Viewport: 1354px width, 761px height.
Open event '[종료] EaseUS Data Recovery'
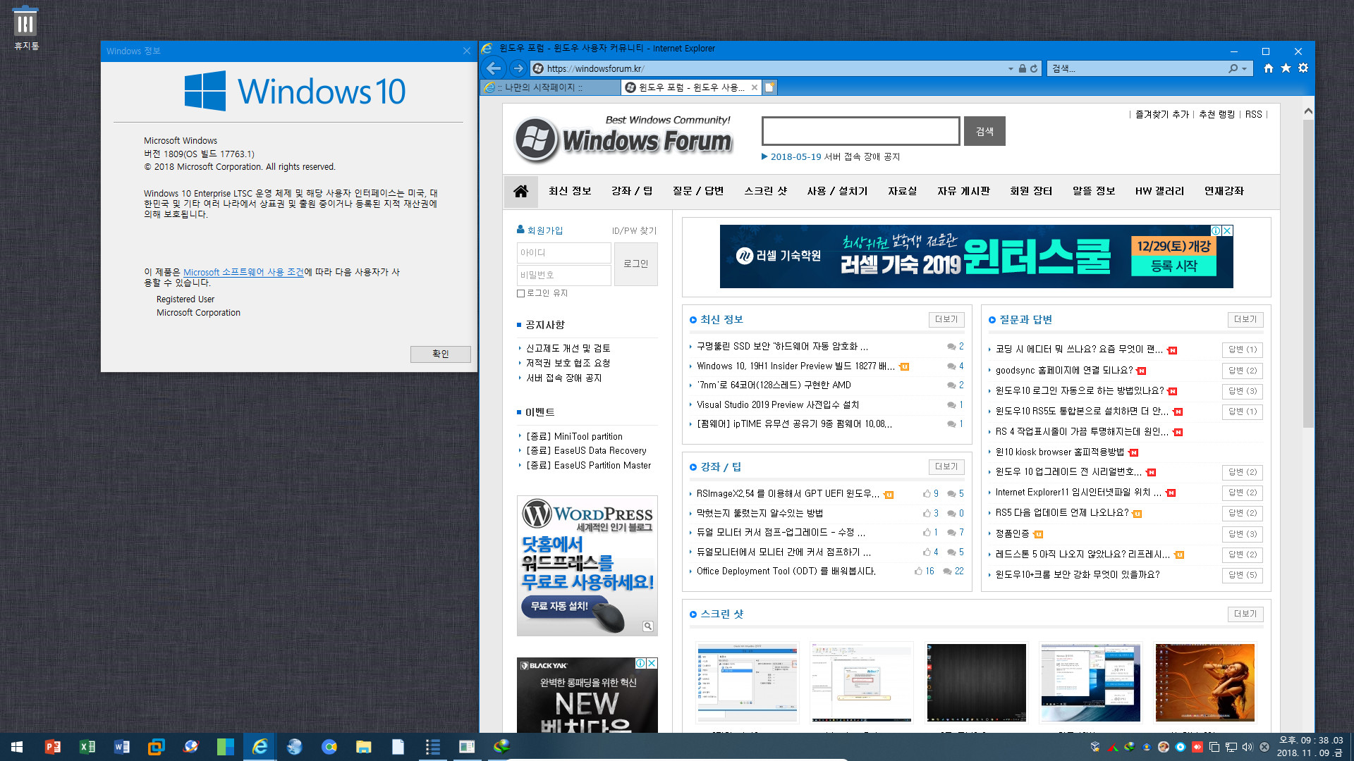click(586, 450)
